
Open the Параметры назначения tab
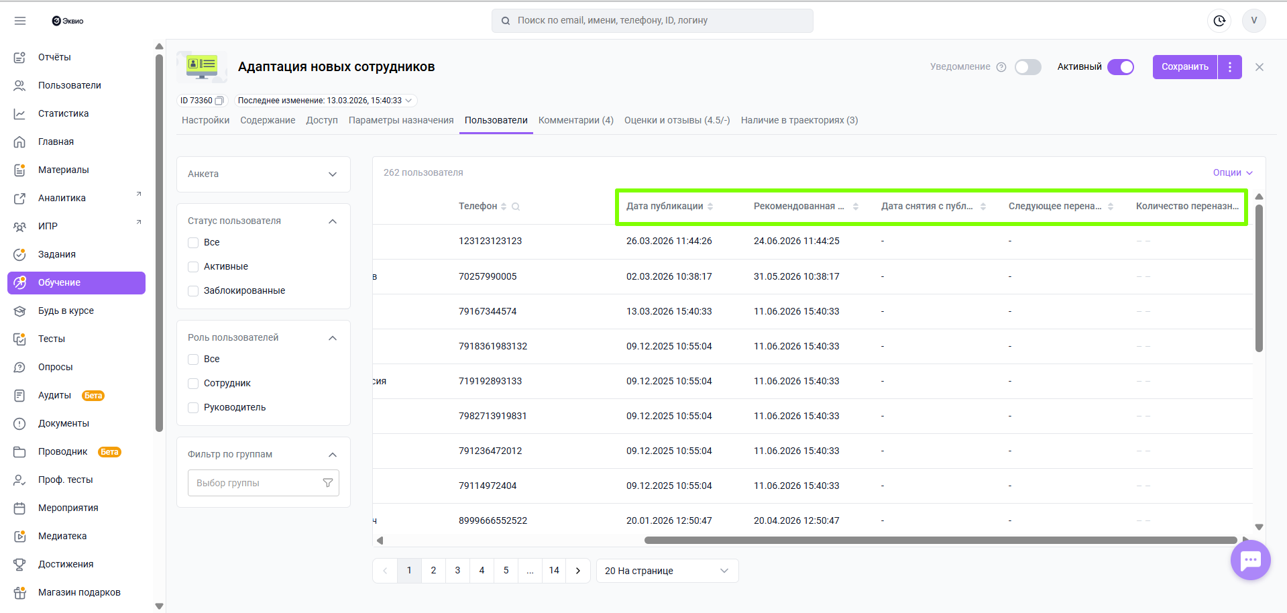pos(401,121)
